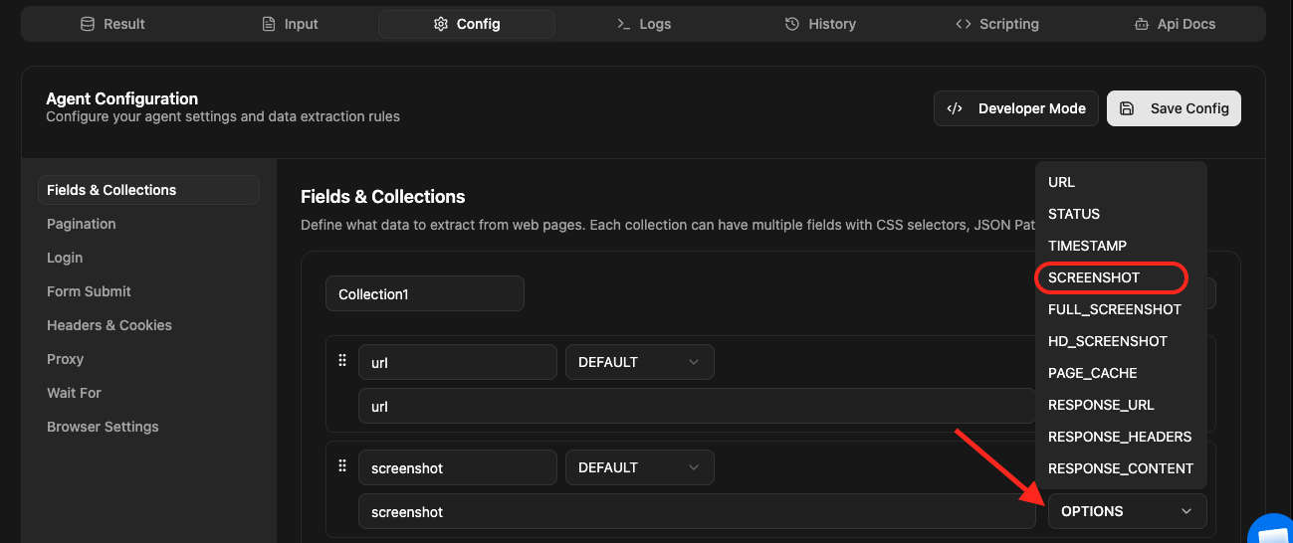Click the gear icon on Config tab

click(441, 24)
